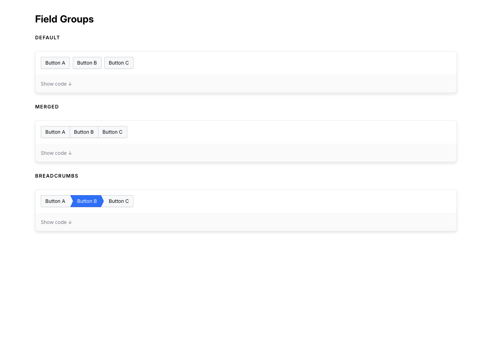
Task: Click the blue Button B breadcrumb
Action: (87, 201)
